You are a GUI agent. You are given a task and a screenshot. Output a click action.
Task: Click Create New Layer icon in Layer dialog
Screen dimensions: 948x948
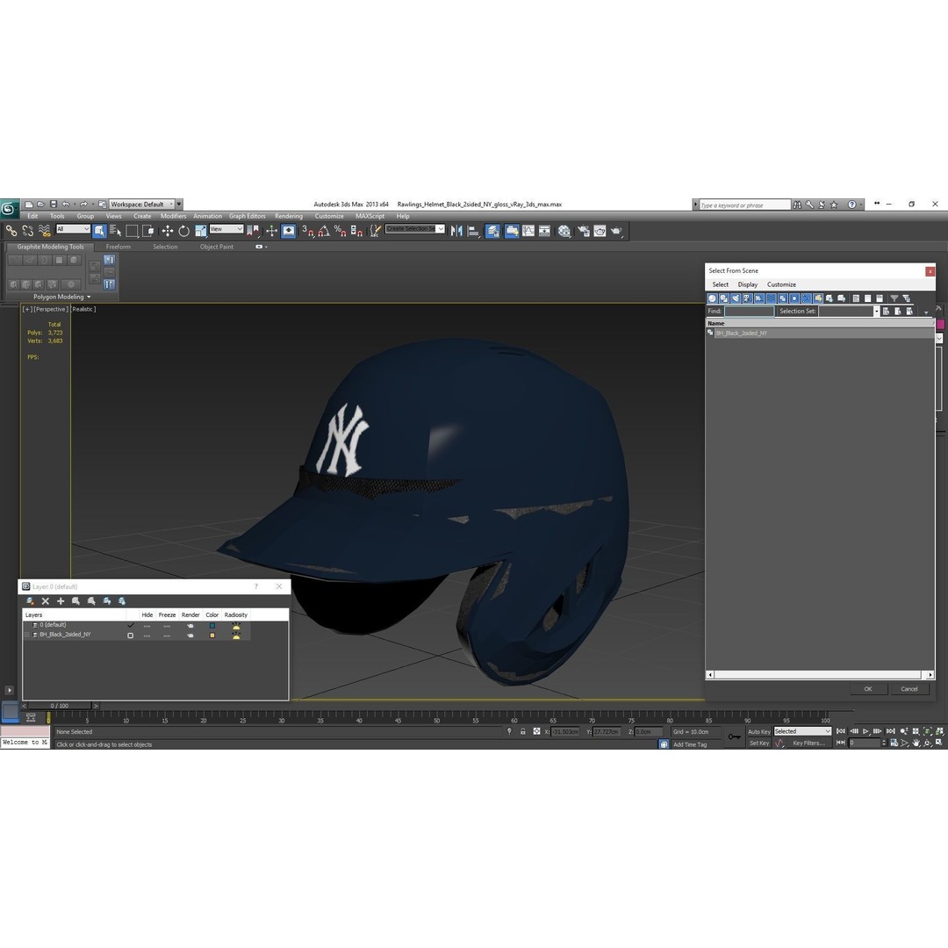pos(30,601)
